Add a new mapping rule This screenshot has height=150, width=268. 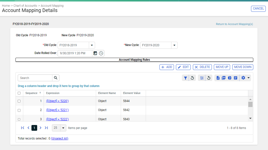167,67
